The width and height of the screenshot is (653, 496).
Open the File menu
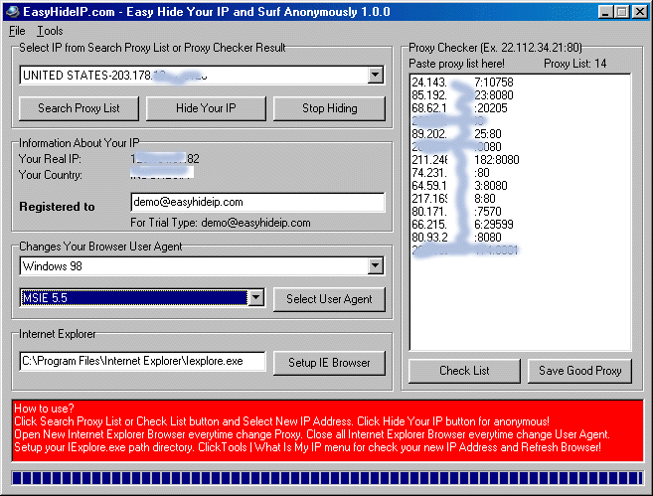(17, 31)
